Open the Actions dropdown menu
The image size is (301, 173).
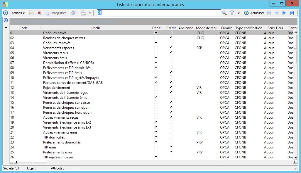[x=18, y=13]
